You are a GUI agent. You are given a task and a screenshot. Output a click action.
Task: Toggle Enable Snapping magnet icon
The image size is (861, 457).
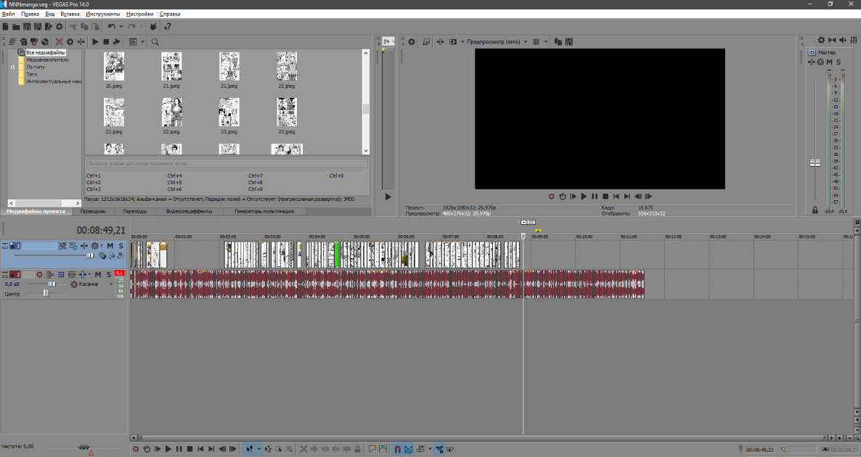click(398, 449)
